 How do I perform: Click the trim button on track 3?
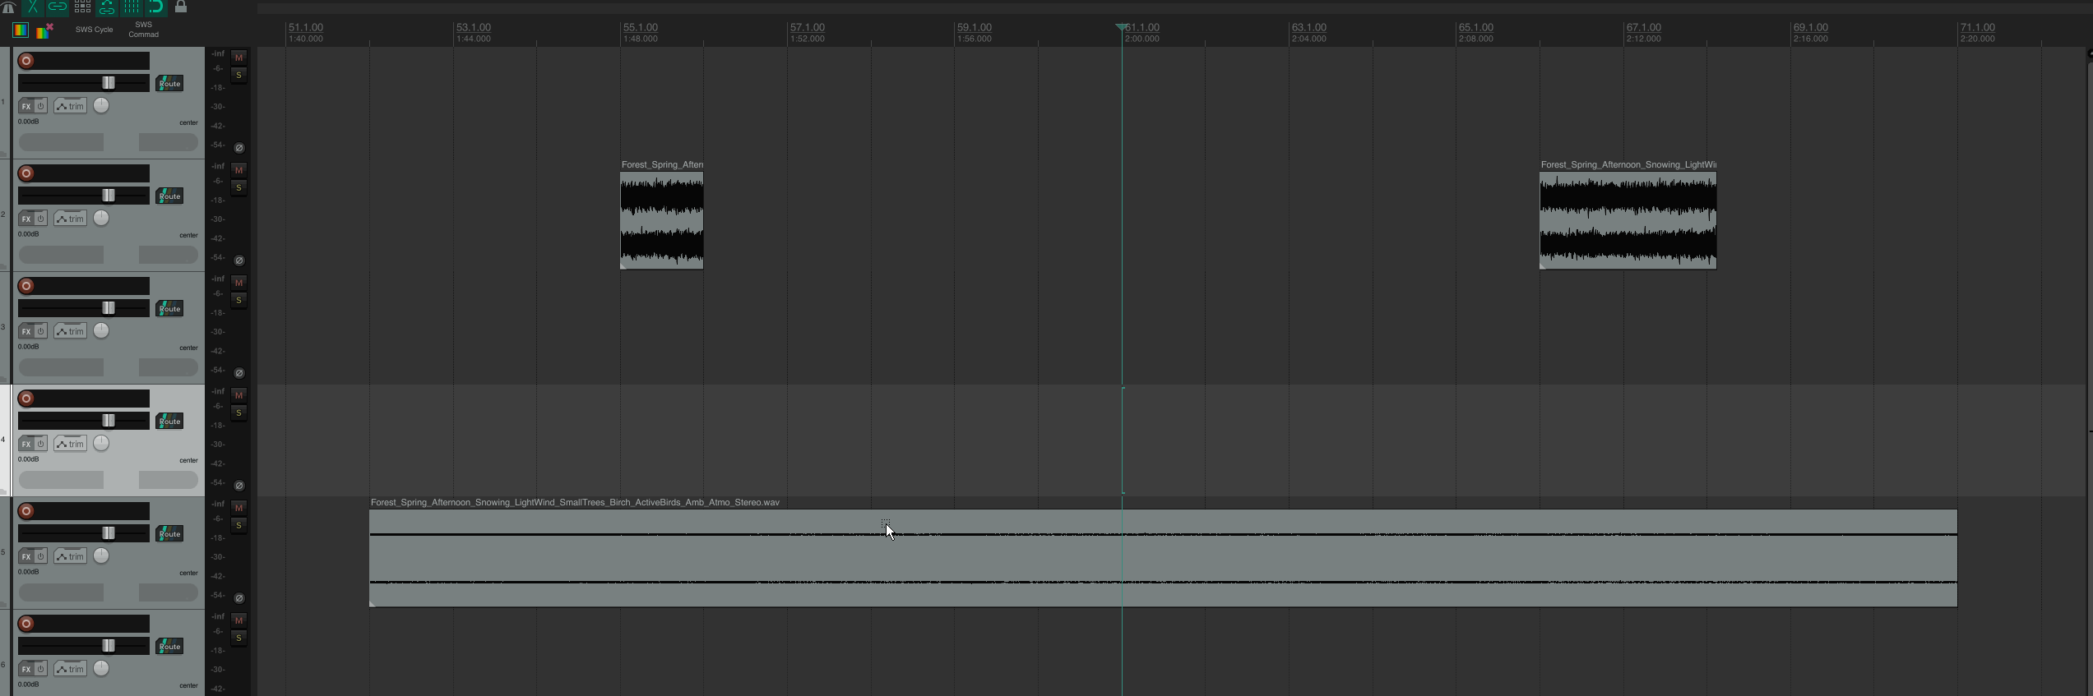[71, 331]
